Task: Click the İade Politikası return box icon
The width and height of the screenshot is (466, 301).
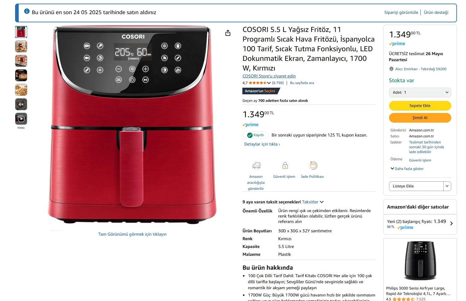Action: tap(313, 165)
